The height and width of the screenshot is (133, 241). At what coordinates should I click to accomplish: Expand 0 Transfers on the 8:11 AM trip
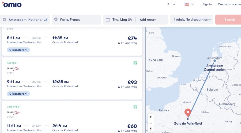point(18,50)
